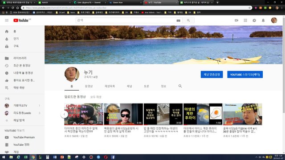The width and height of the screenshot is (285, 160).
Task: Open the messages bubble icon
Action: (254, 20)
